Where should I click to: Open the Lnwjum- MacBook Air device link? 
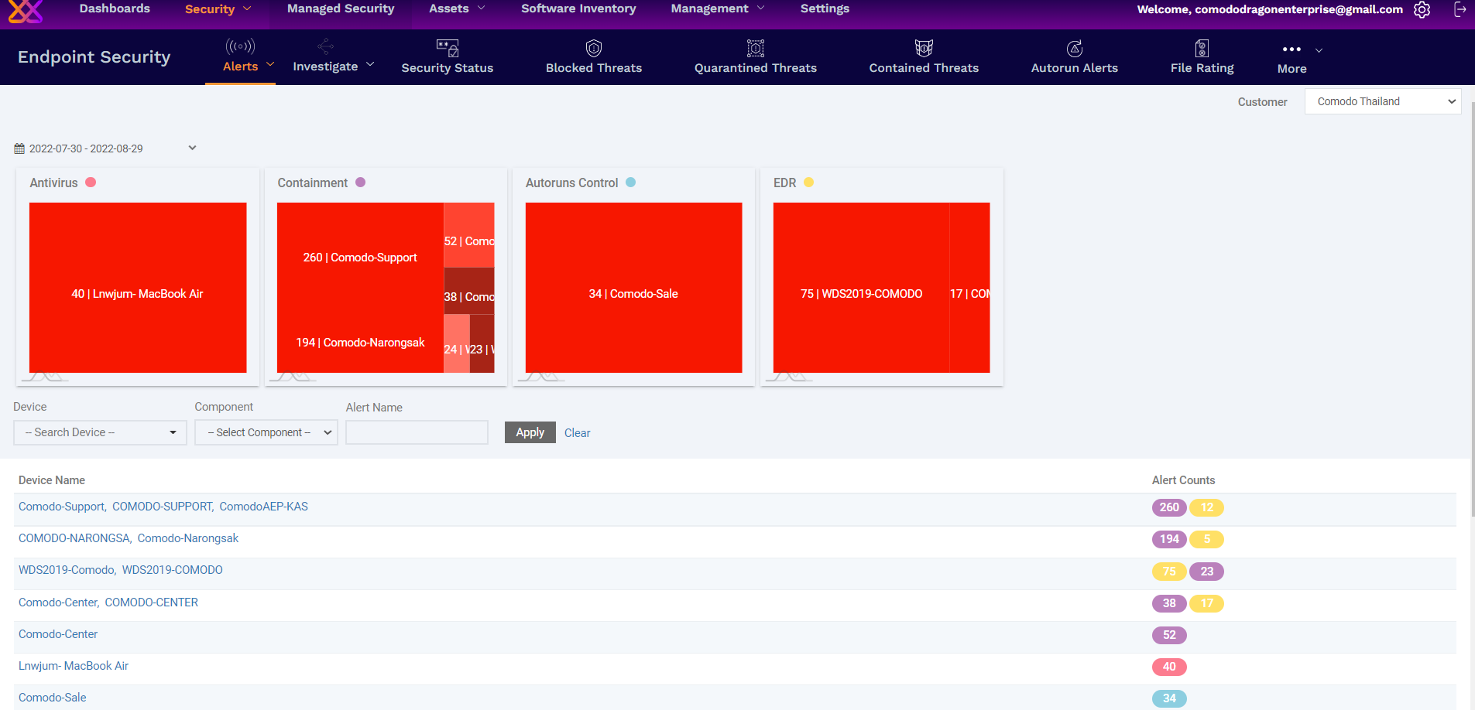pos(74,666)
